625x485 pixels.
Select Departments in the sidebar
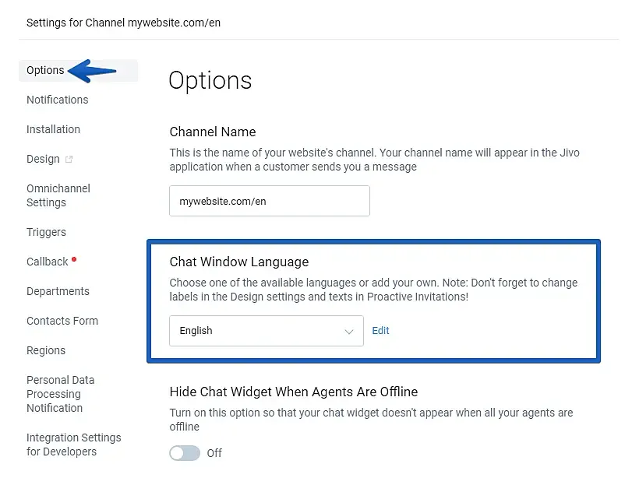tap(58, 291)
